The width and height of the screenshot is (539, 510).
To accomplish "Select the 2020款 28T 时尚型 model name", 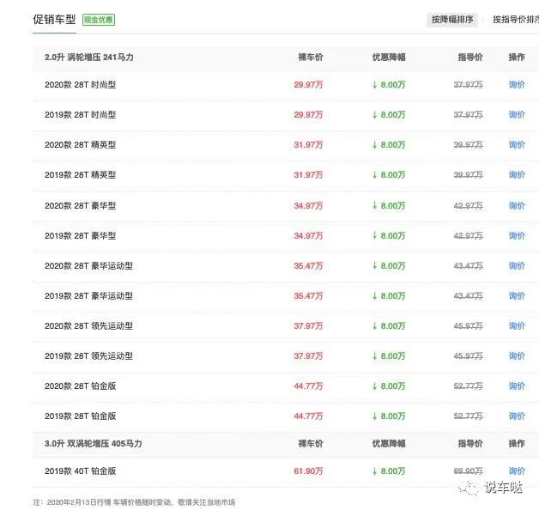I will (80, 85).
